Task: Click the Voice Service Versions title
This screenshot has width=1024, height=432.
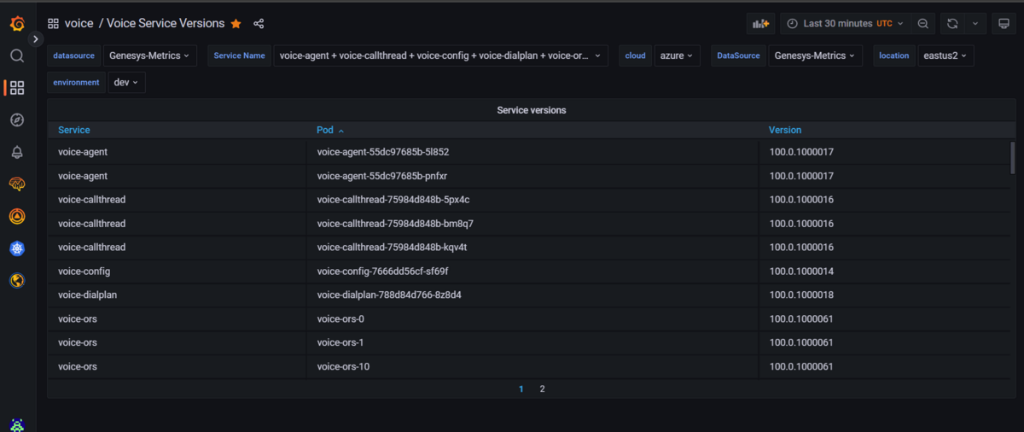Action: tap(166, 24)
